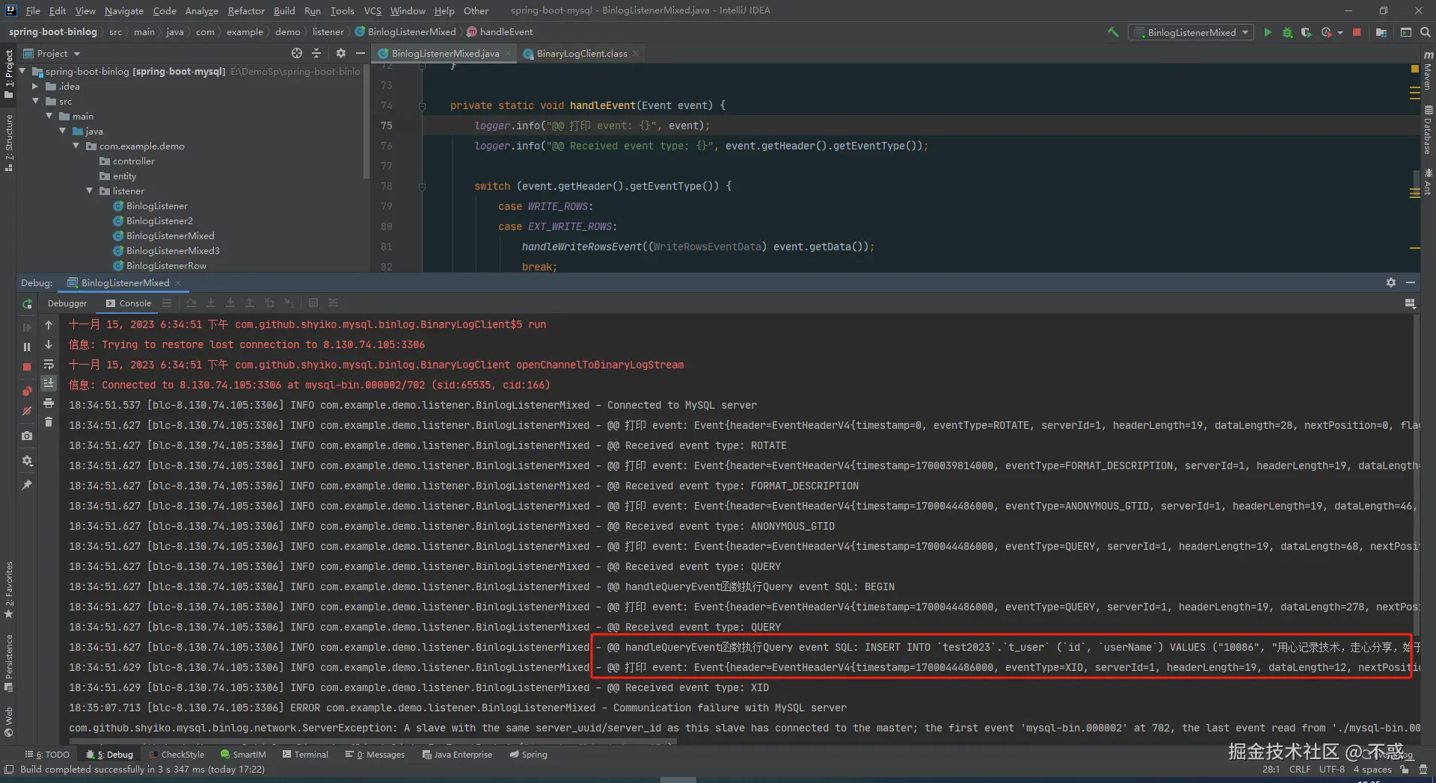
Task: Open the Debug tool window gear menu
Action: coord(1391,282)
